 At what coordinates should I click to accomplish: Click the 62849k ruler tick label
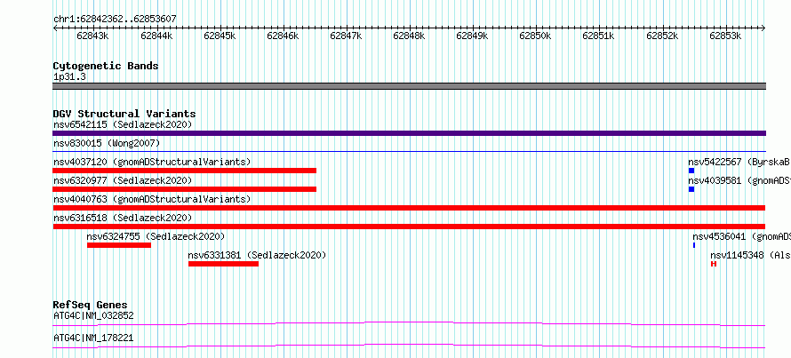point(472,36)
